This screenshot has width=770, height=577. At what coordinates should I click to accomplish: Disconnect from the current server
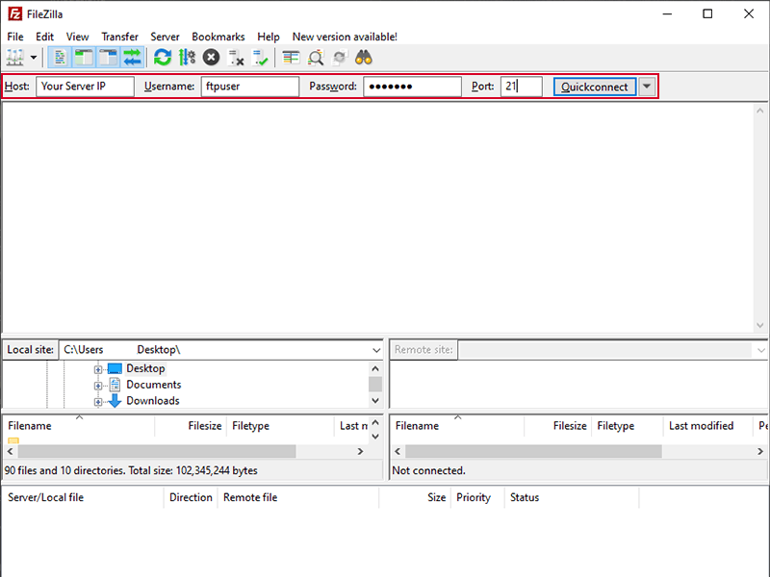tap(236, 58)
